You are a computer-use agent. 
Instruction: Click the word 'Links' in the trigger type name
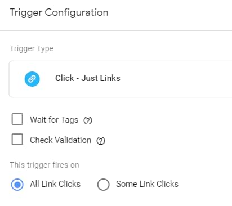tap(110, 78)
